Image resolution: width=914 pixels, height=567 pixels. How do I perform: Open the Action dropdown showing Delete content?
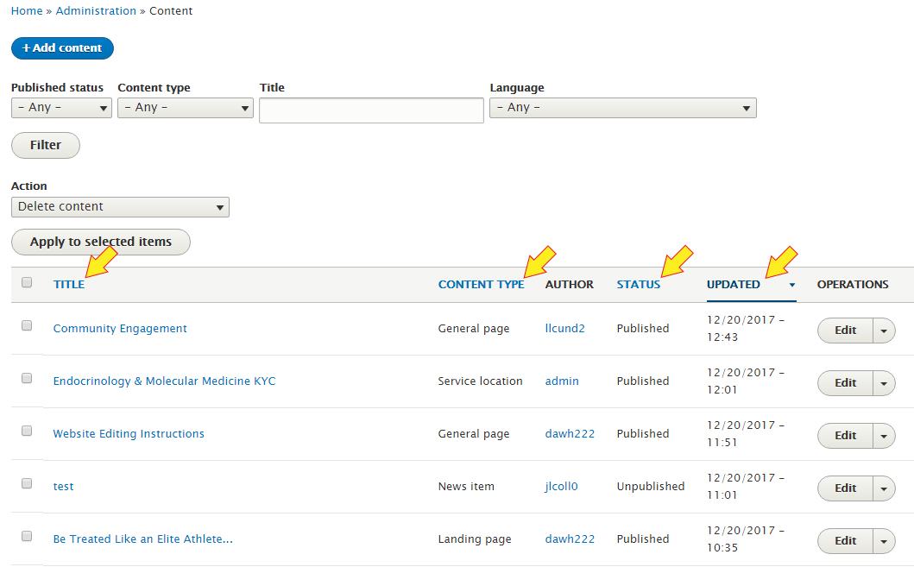pos(120,207)
